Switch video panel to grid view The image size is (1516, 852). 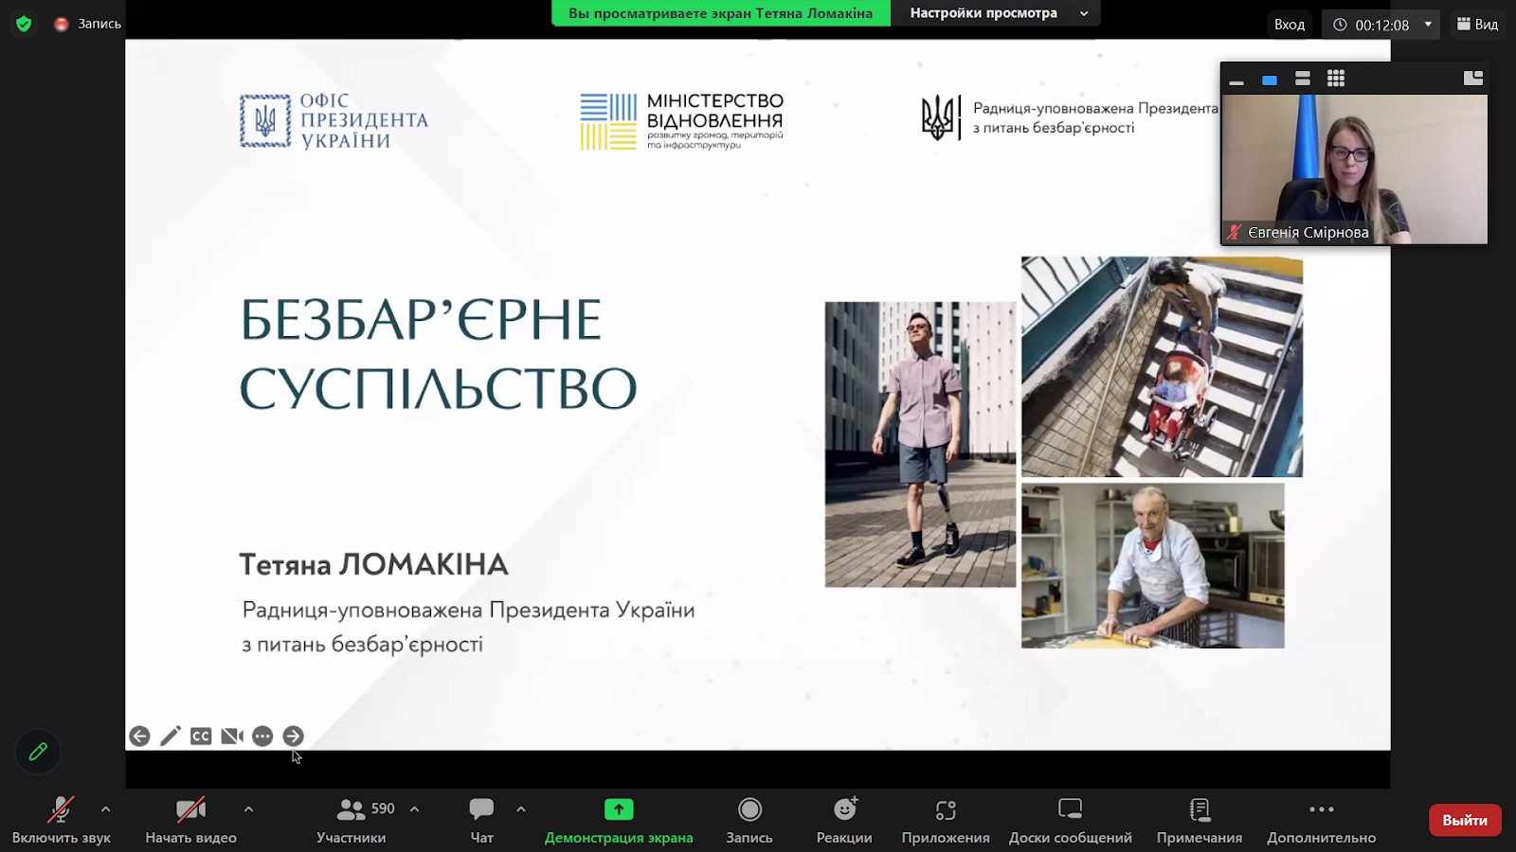1336,79
